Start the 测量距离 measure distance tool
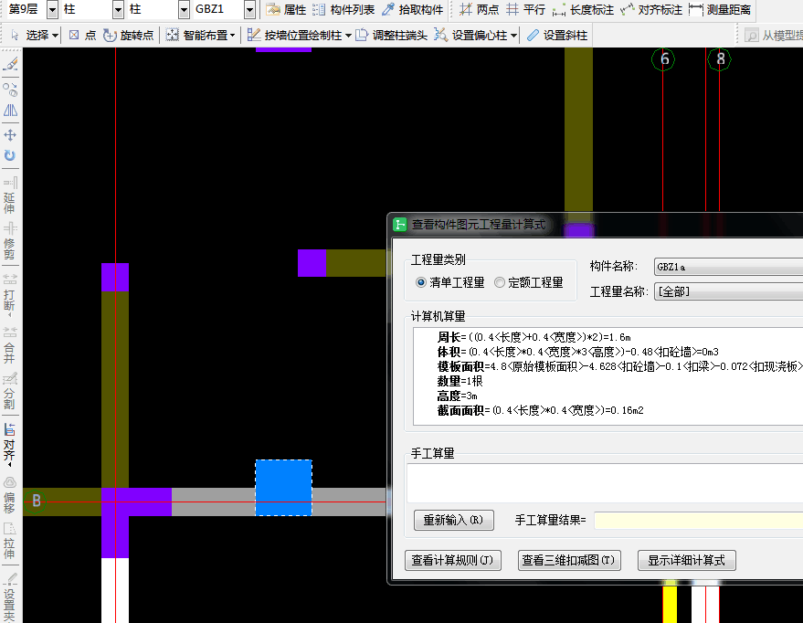The image size is (803, 623). coord(720,10)
